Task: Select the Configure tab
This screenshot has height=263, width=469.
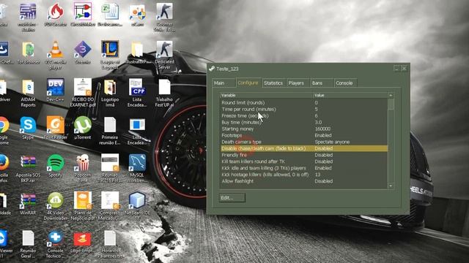Action: coord(248,83)
